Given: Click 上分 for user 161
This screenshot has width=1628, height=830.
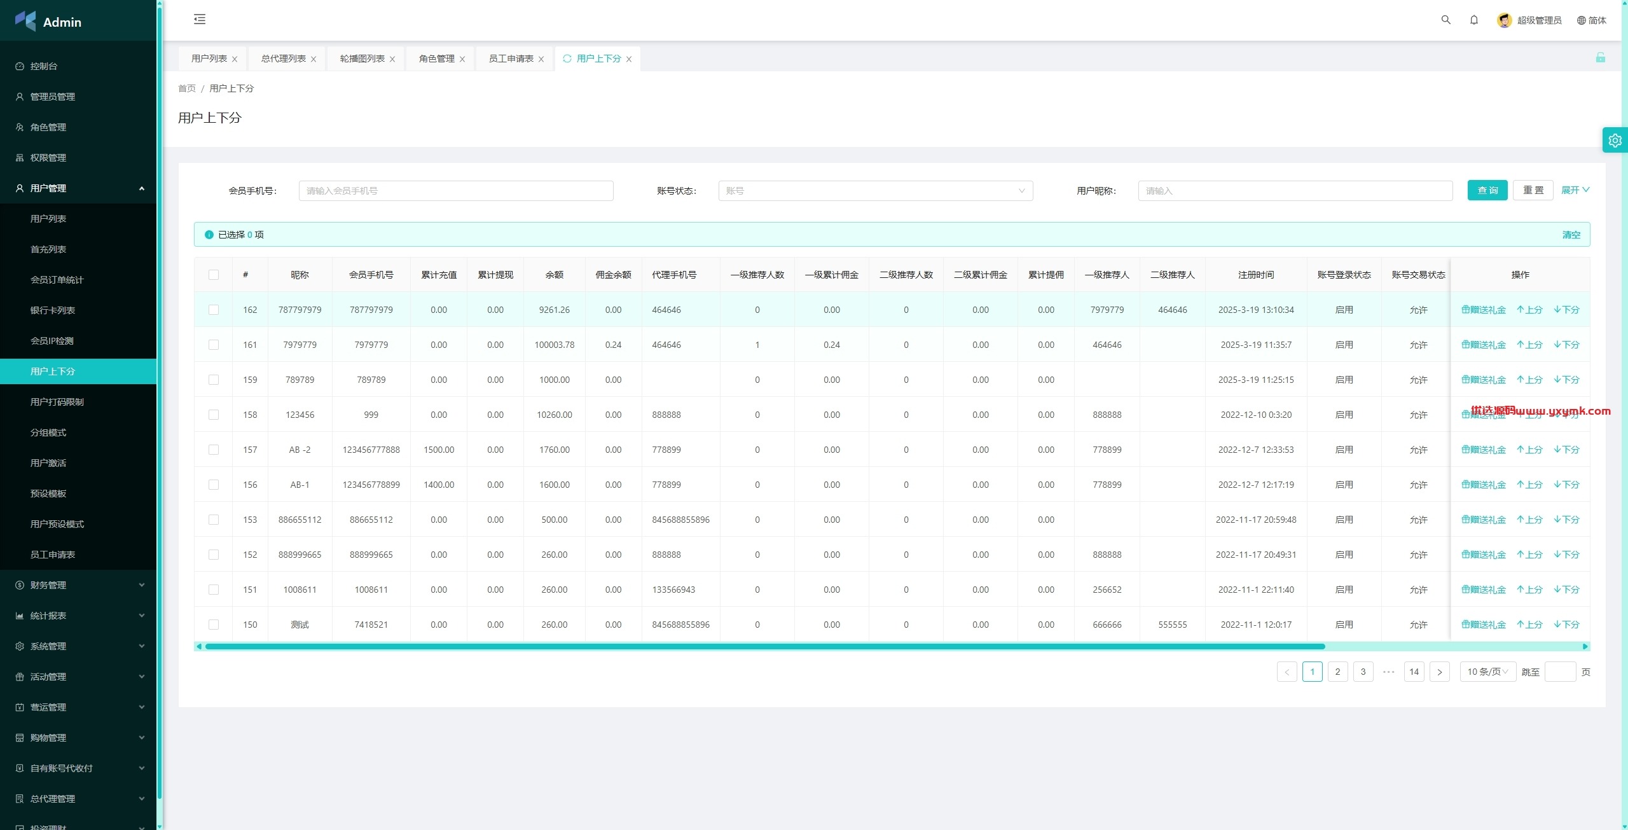Looking at the screenshot, I should pyautogui.click(x=1529, y=345).
